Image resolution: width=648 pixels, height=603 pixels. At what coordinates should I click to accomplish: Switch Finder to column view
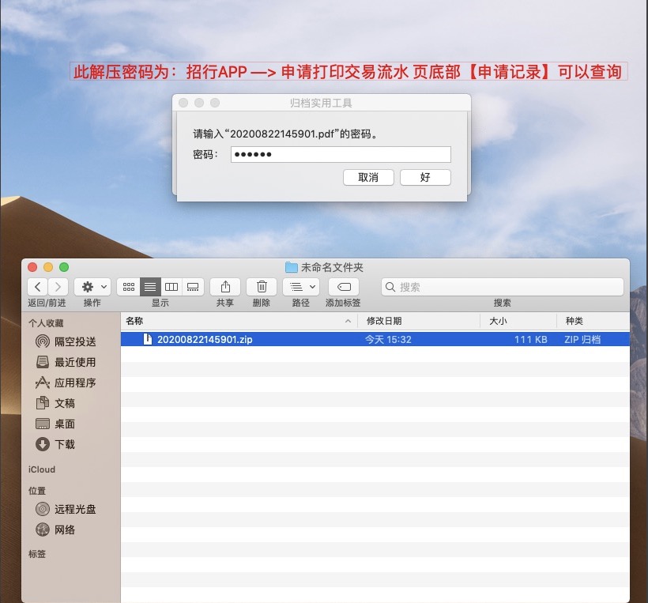[x=171, y=286]
